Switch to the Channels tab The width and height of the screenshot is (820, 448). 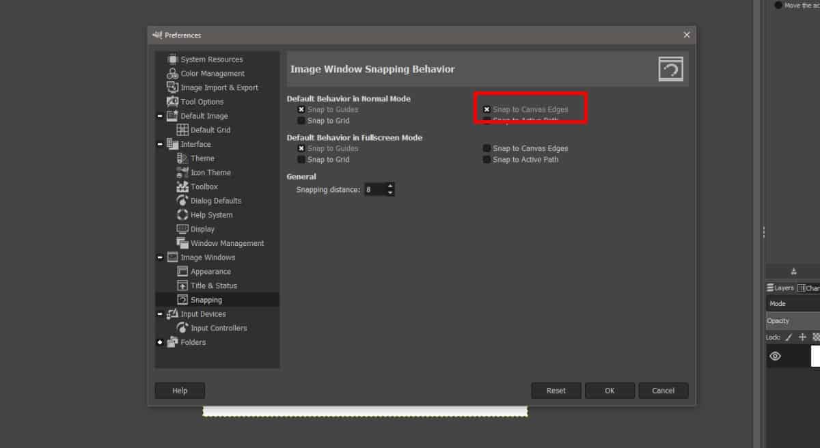[x=808, y=288]
